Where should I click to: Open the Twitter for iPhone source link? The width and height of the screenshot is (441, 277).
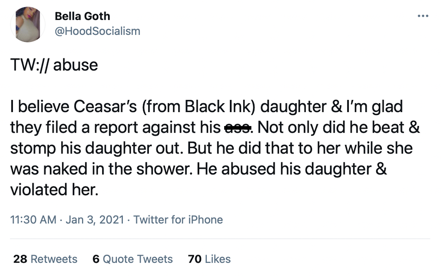(178, 220)
